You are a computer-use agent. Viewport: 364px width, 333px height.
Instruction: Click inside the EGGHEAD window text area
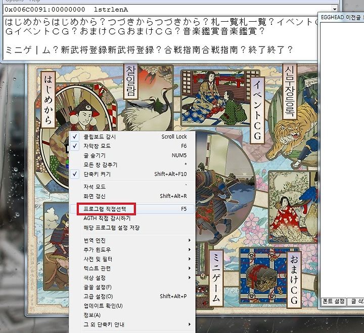[342, 160]
